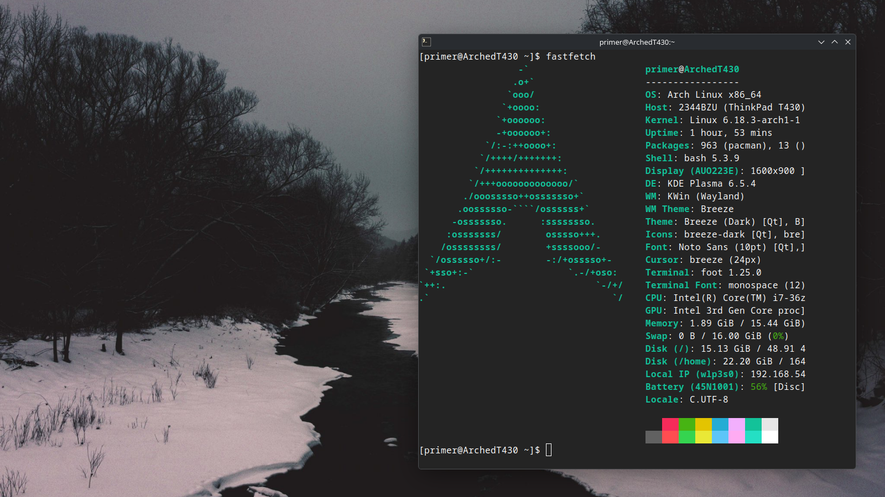
Task: Click the "Icons: breeze-dark" line
Action: [x=725, y=234]
